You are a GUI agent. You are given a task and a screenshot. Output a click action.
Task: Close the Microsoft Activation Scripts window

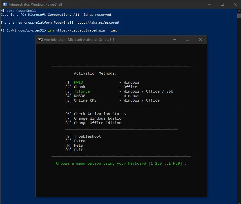point(200,39)
